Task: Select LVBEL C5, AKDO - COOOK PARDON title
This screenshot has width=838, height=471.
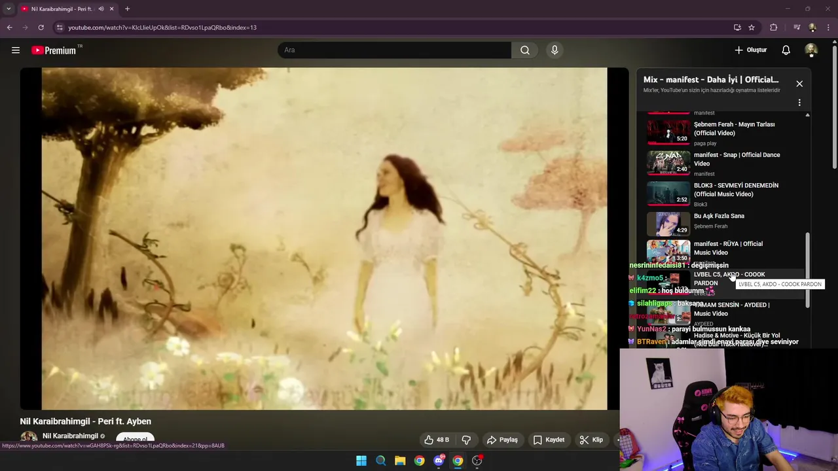Action: point(729,279)
